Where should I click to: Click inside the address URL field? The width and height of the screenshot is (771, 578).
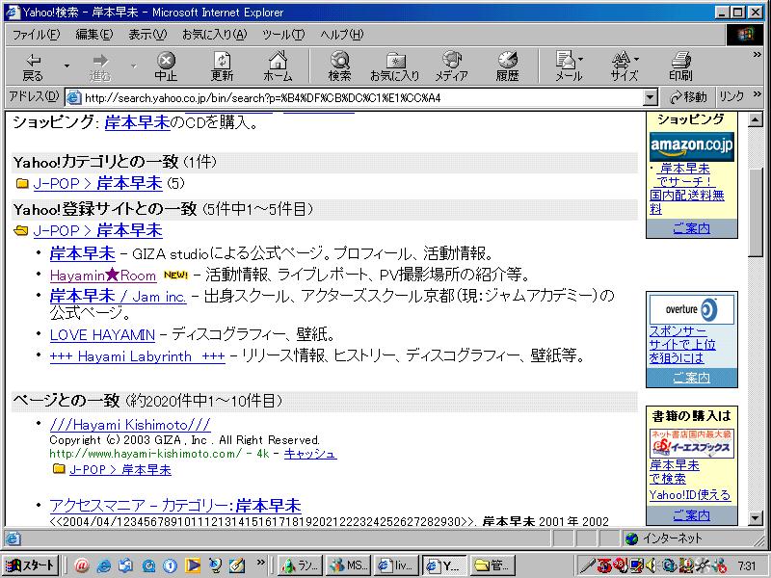tap(362, 97)
